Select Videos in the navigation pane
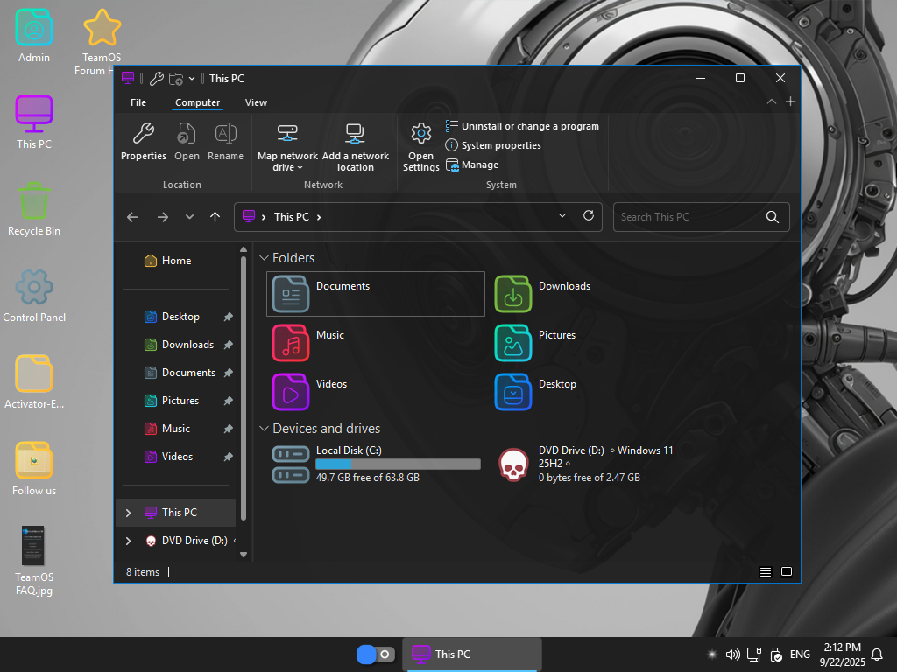This screenshot has height=672, width=897. 169,457
